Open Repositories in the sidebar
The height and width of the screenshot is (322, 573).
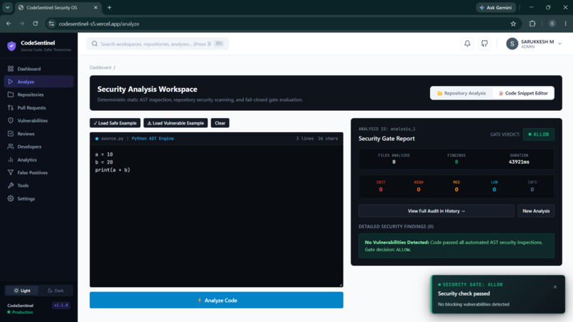(38, 95)
